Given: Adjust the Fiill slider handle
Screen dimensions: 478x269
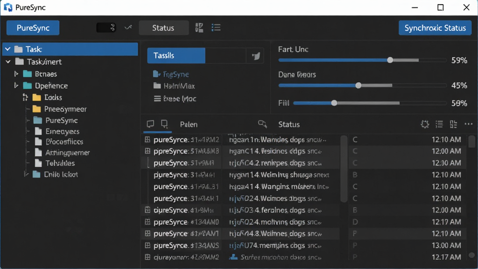Looking at the screenshot, I should [x=334, y=103].
